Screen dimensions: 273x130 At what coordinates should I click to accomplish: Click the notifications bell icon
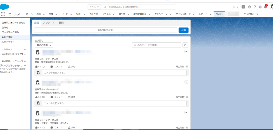(265, 7)
